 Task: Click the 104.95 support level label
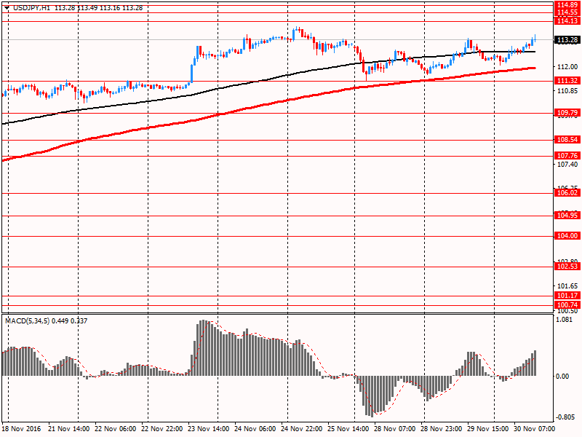pyautogui.click(x=567, y=216)
